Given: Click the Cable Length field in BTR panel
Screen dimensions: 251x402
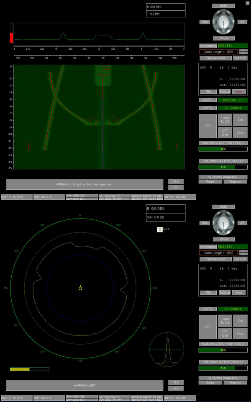Looking at the screenshot, I should coord(218,52).
